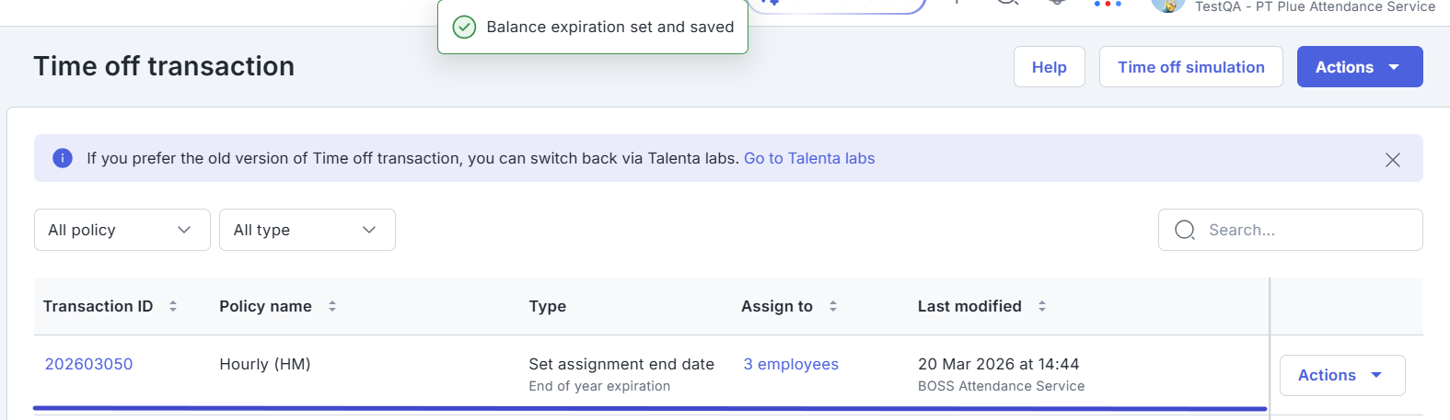Expand the All type filter
Image resolution: width=1450 pixels, height=420 pixels.
click(x=307, y=230)
